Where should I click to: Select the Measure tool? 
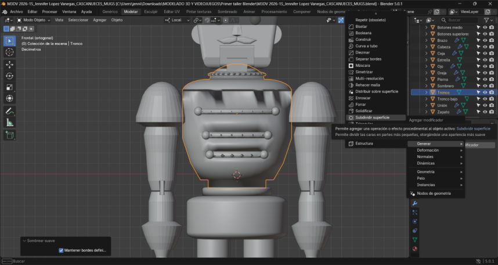tap(9, 122)
